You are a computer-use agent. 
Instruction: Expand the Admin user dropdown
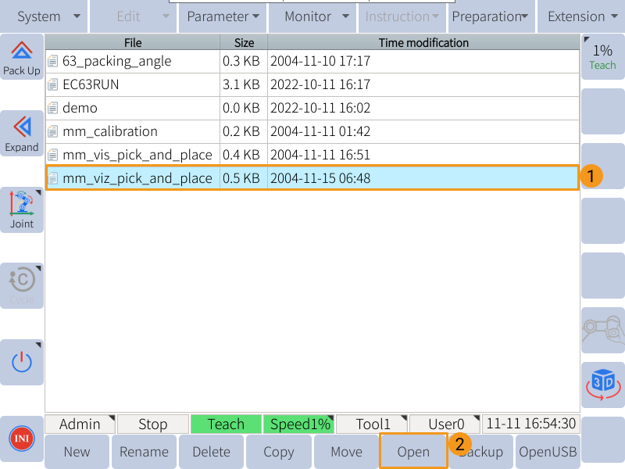[x=80, y=424]
